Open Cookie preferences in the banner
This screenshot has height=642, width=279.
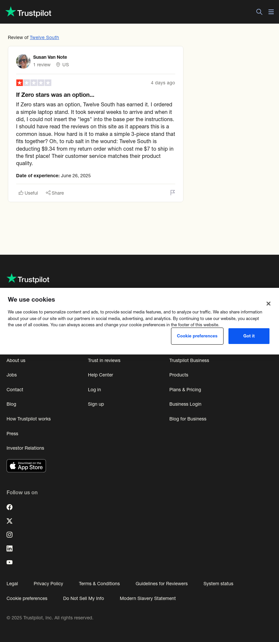pyautogui.click(x=197, y=336)
